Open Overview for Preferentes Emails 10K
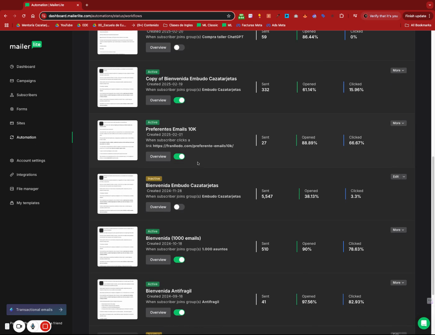Screen dimensions: 435x335 click(x=158, y=156)
